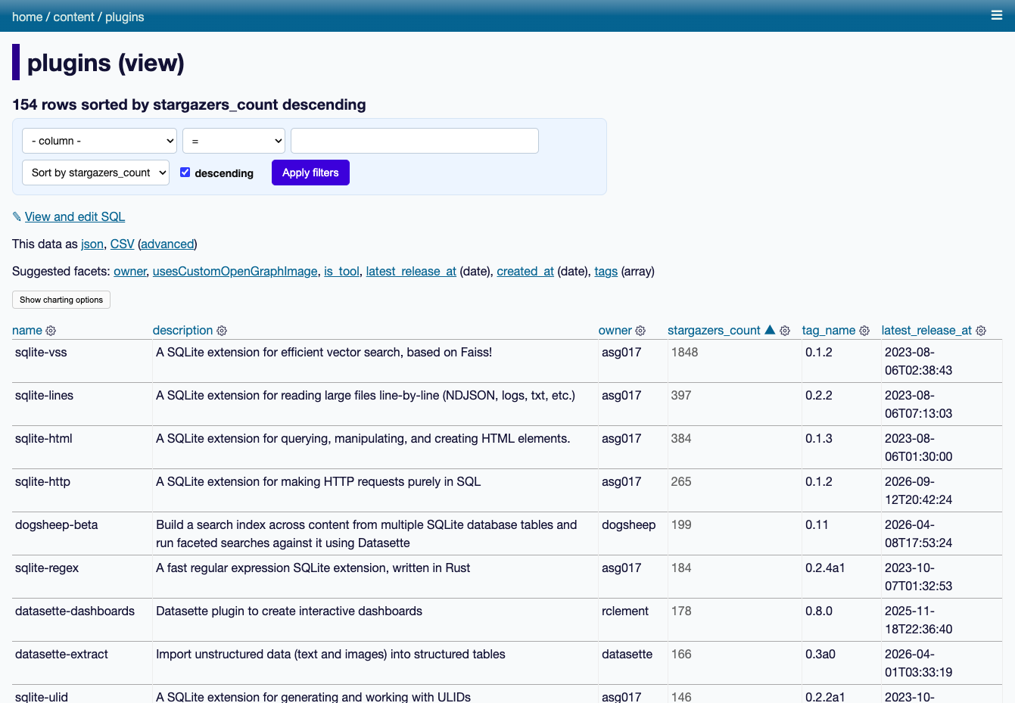Open the owner column gear menu
Image resolution: width=1015 pixels, height=703 pixels.
(x=640, y=331)
